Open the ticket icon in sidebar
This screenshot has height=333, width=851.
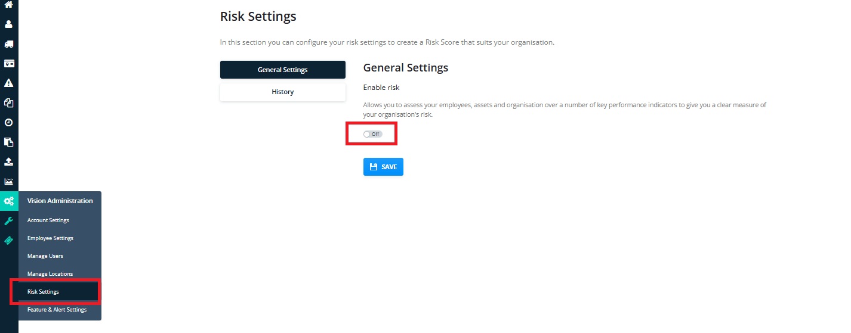click(9, 241)
